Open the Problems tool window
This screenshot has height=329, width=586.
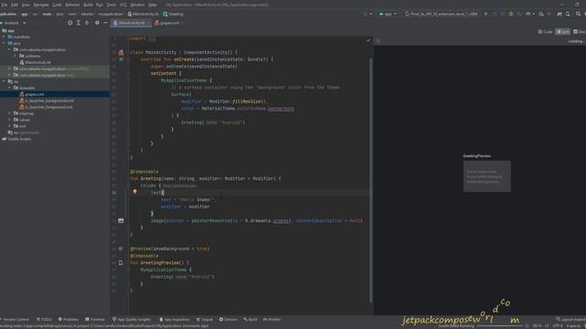click(69, 320)
